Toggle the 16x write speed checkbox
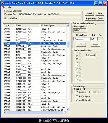Image resolution: width=108 pixels, height=123 pixels. [77, 73]
